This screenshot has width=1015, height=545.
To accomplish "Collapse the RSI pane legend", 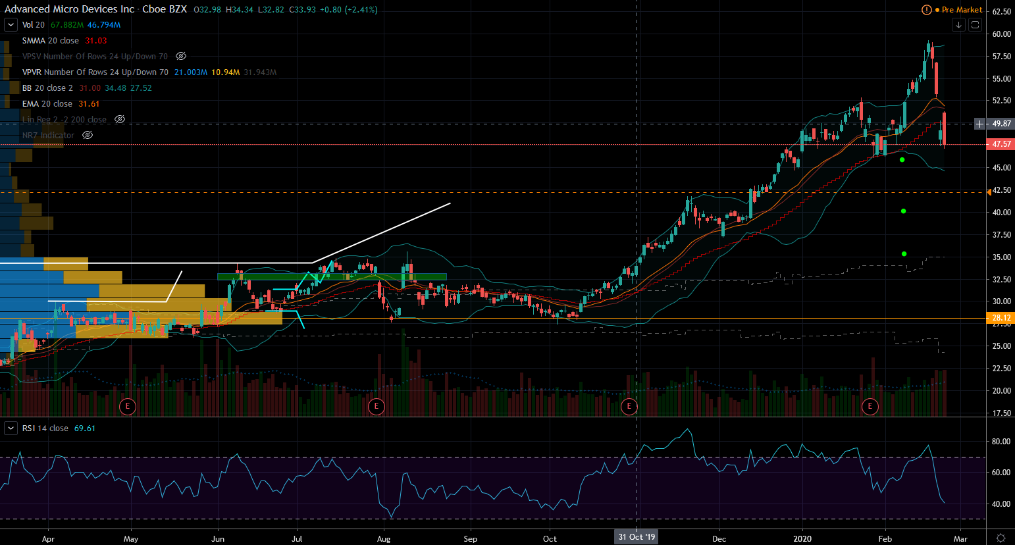I will pyautogui.click(x=11, y=428).
